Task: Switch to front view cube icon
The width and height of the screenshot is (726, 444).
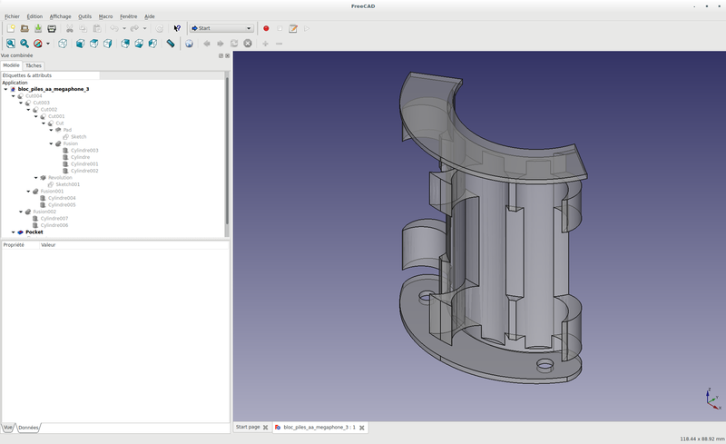Action: pos(80,44)
